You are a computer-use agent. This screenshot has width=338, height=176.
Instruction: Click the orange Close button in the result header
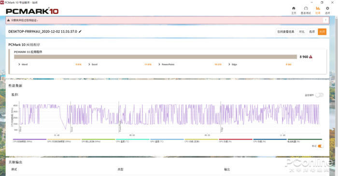click(x=322, y=32)
